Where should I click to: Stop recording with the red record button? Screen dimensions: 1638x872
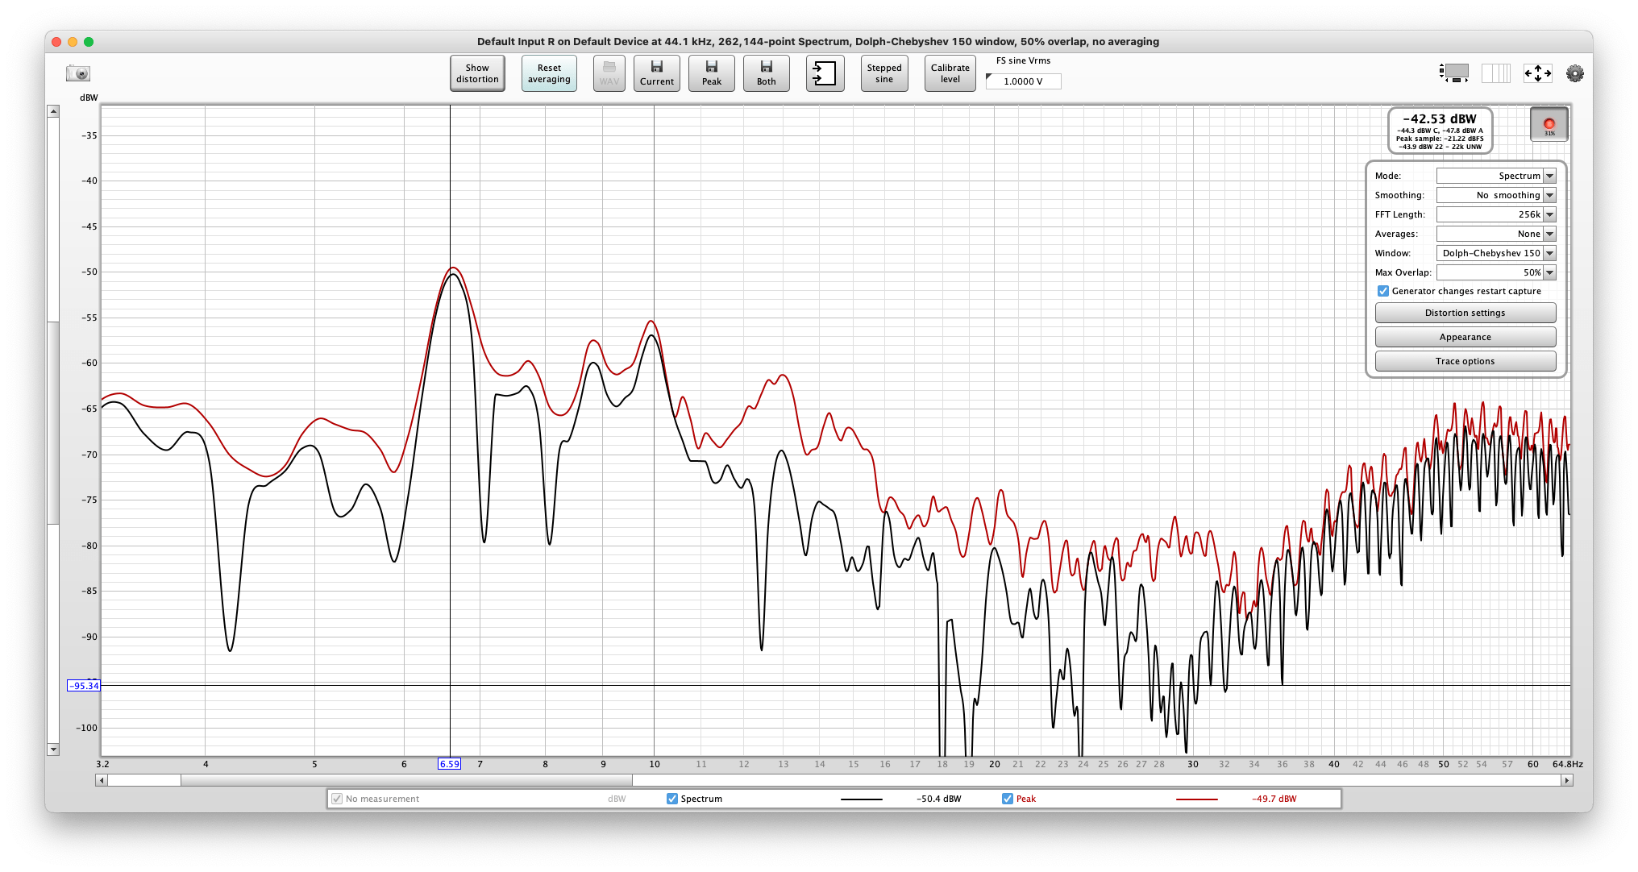coord(1549,124)
